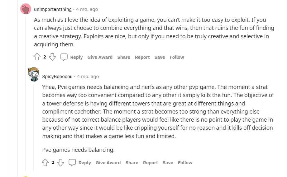Open SpicyBoooooii's avatar image
The image size is (287, 177).
click(33, 74)
